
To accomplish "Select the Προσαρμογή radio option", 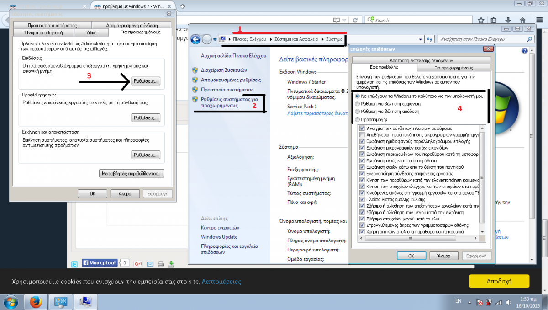I will pos(357,119).
